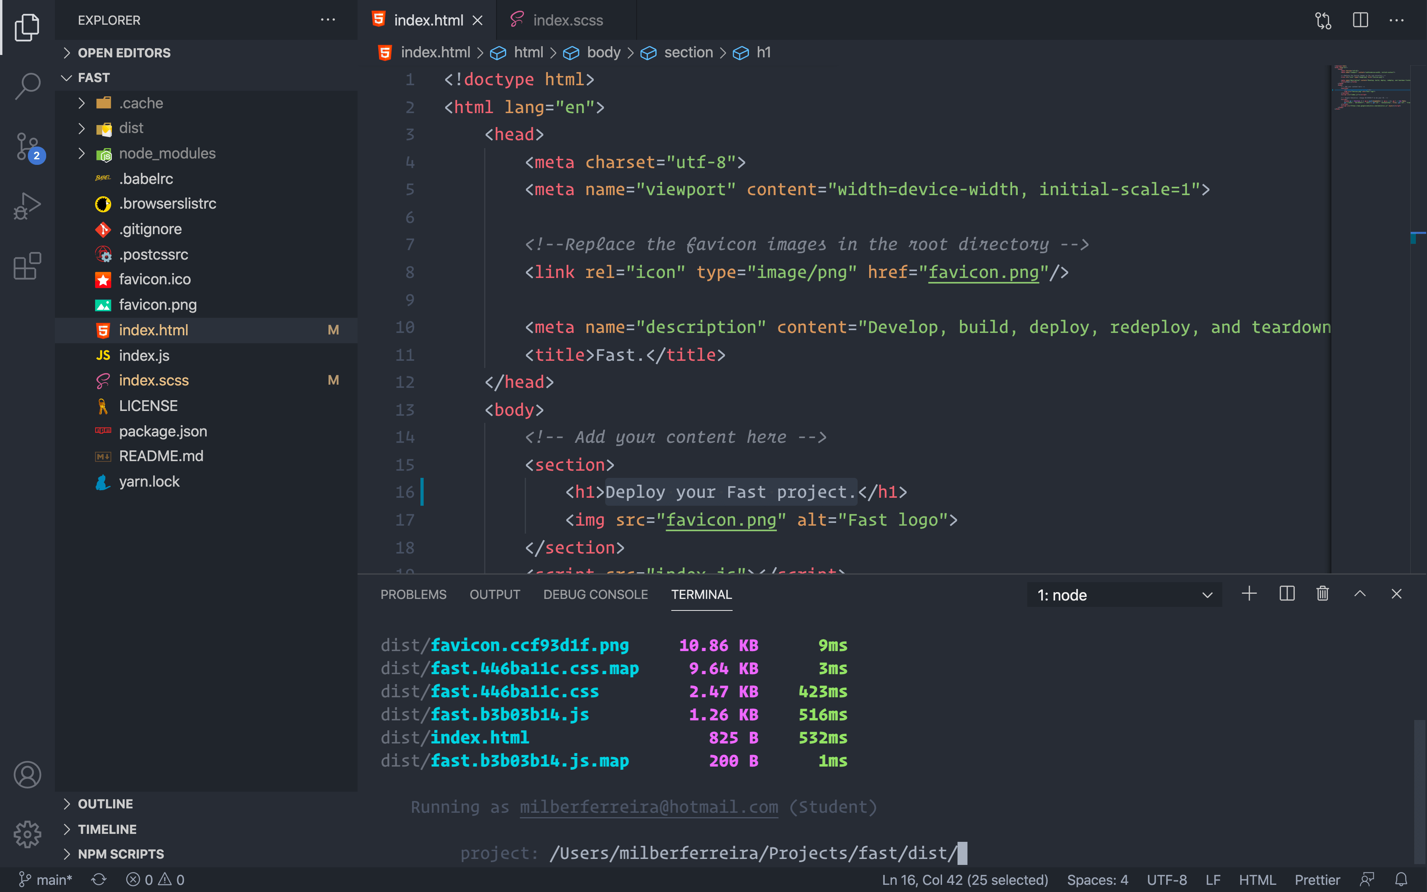Open the Extensions view
1427x892 pixels.
tap(27, 266)
